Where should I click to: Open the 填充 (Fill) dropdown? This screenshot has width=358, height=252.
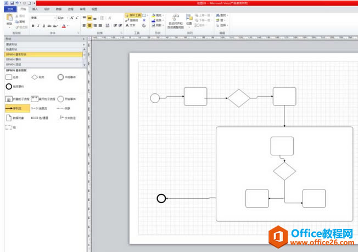point(159,15)
